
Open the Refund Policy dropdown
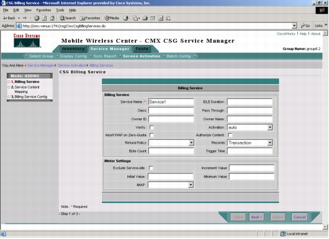[x=191, y=143]
